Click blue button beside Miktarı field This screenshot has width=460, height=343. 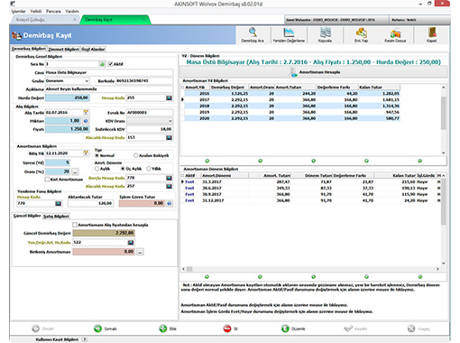pos(86,121)
